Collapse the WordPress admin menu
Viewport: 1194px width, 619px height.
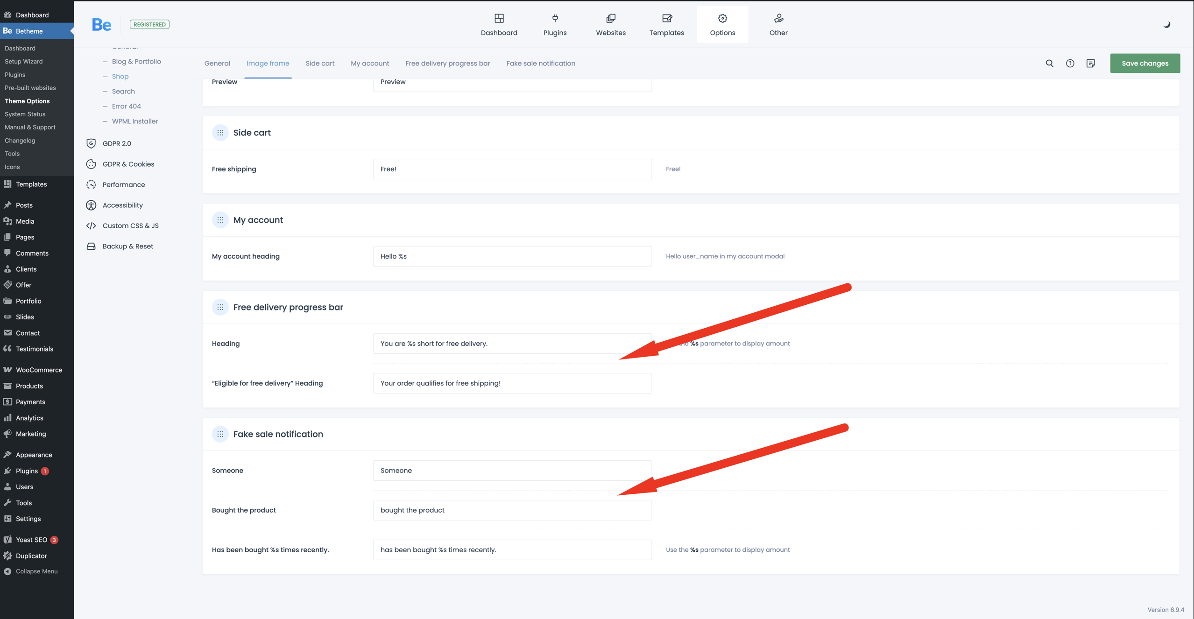[31, 571]
